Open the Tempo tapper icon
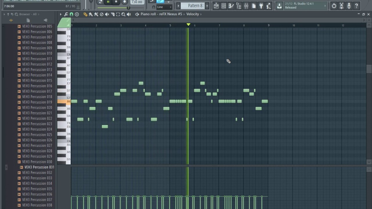 pyautogui.click(x=269, y=6)
